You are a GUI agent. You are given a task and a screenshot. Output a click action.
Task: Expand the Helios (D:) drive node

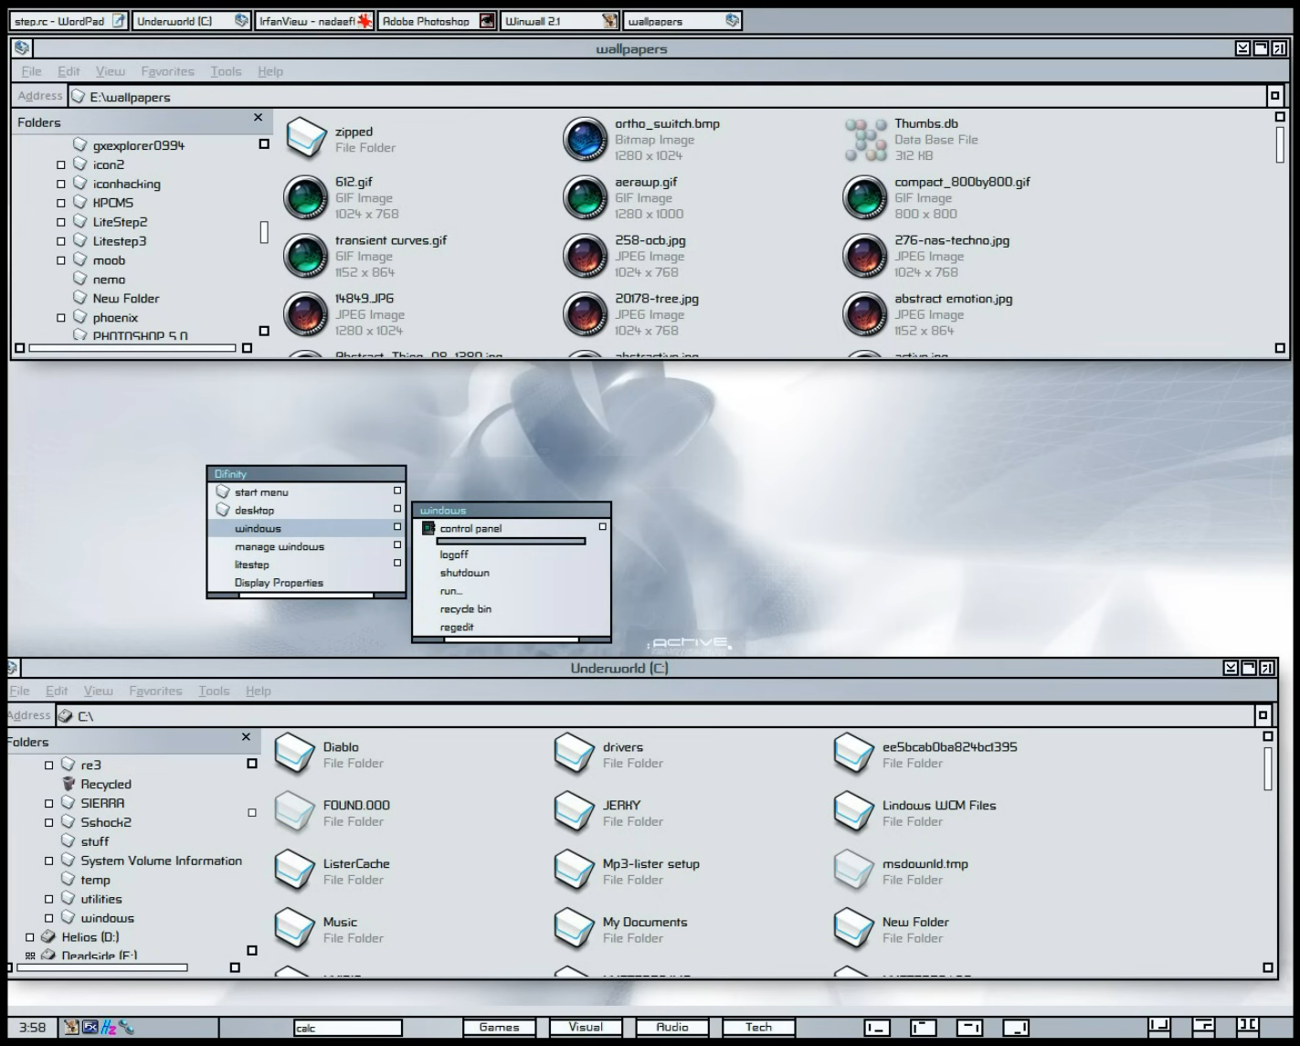pyautogui.click(x=30, y=937)
